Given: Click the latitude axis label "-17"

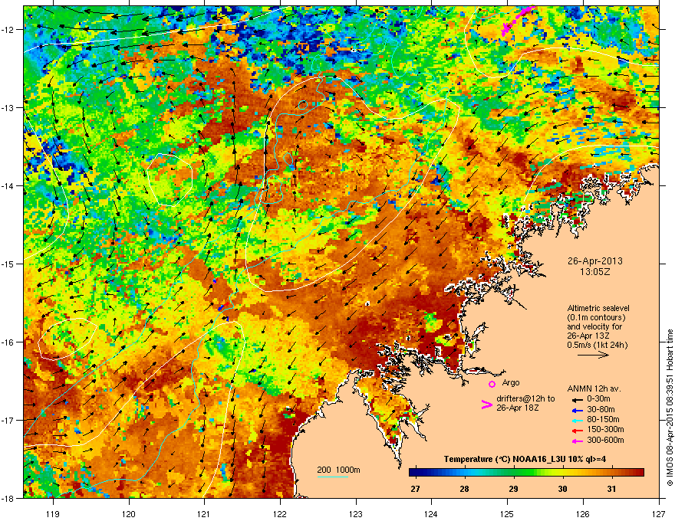Looking at the screenshot, I should tap(8, 420).
